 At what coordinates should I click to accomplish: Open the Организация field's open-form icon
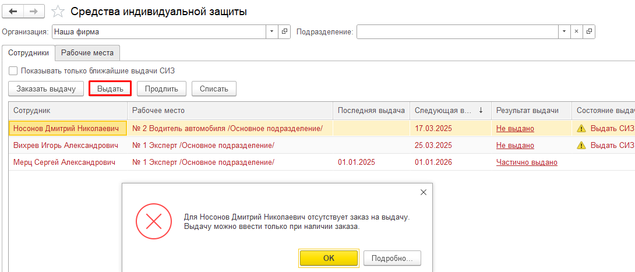pos(285,31)
